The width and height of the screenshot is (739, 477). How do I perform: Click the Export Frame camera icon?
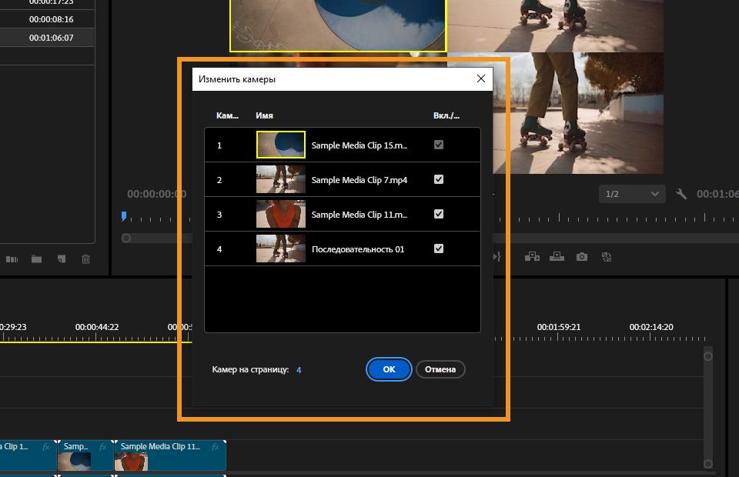point(582,257)
